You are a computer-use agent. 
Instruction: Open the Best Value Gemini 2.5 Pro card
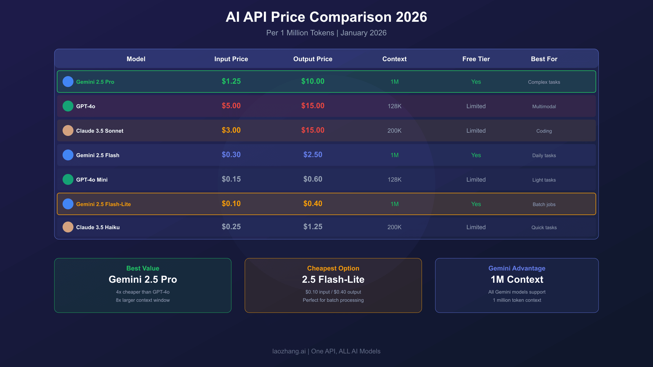click(x=143, y=285)
